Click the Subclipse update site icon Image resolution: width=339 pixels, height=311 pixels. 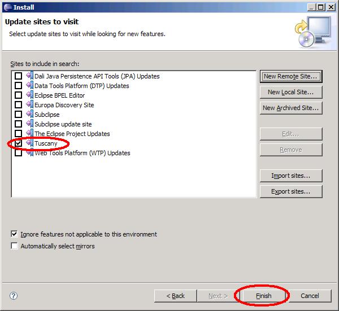coord(30,124)
